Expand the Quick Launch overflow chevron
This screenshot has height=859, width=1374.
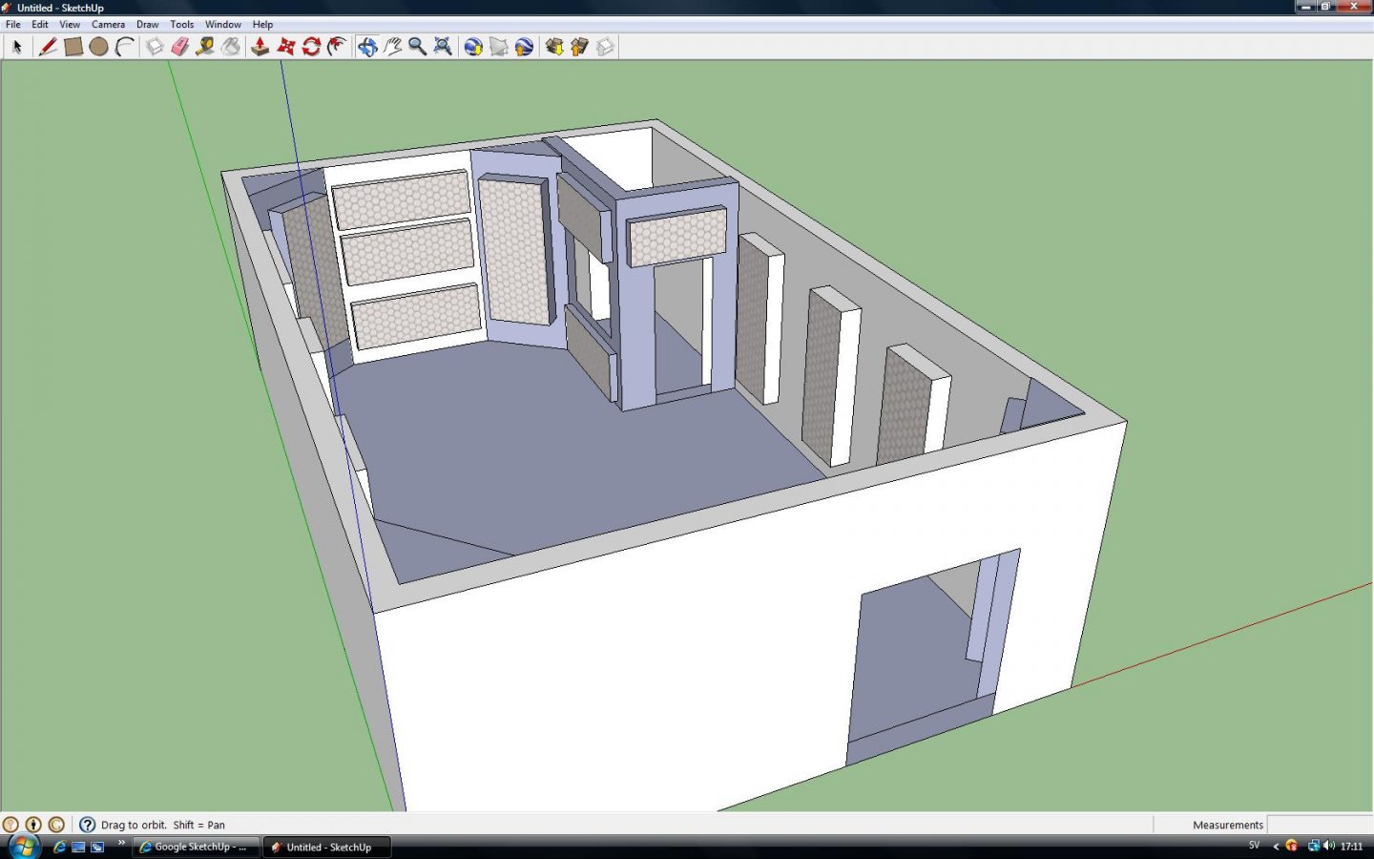pos(121,843)
